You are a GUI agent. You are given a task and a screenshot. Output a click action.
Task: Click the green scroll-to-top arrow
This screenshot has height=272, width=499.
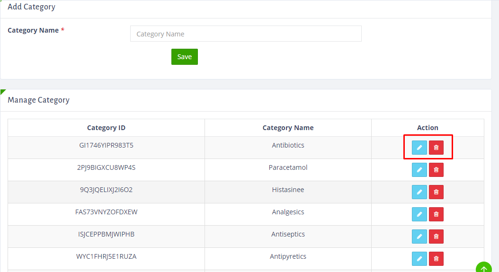tap(484, 268)
